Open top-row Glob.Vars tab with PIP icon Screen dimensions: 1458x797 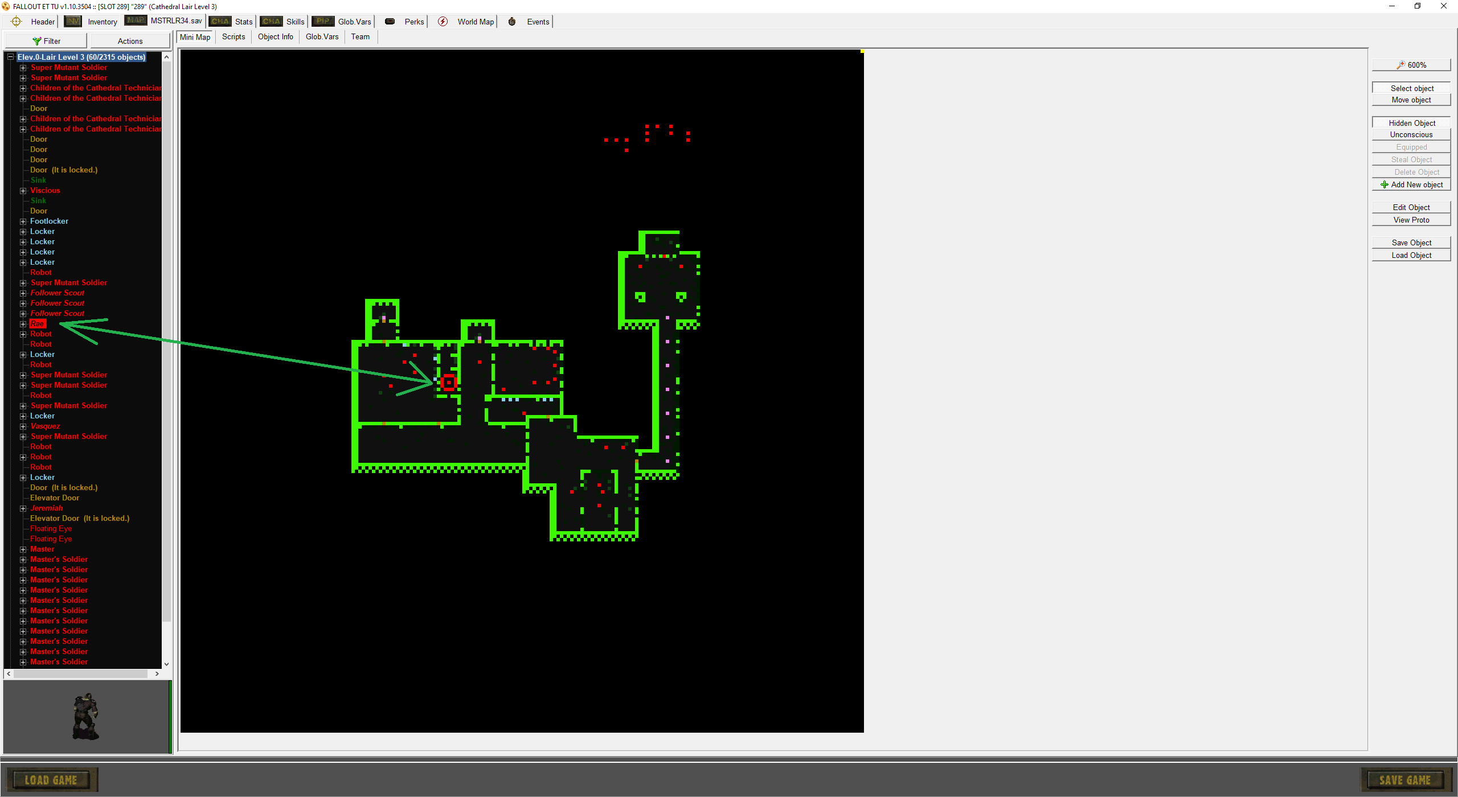[342, 22]
